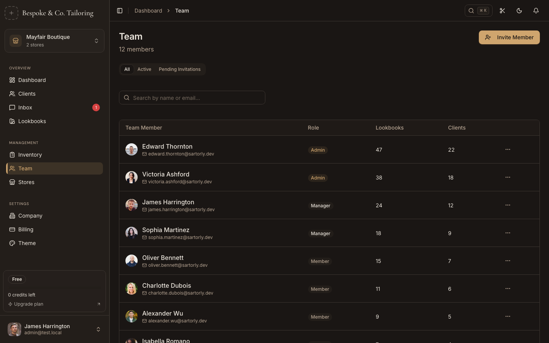The height and width of the screenshot is (343, 549).
Task: Toggle dark mode with the moon icon
Action: point(519,11)
